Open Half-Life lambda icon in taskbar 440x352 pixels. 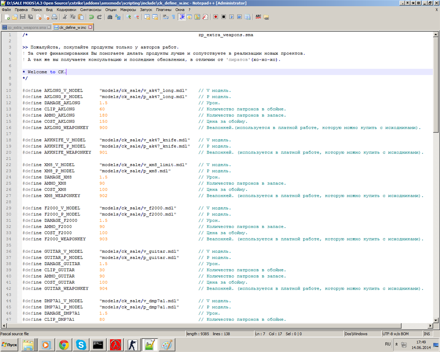point(115,345)
